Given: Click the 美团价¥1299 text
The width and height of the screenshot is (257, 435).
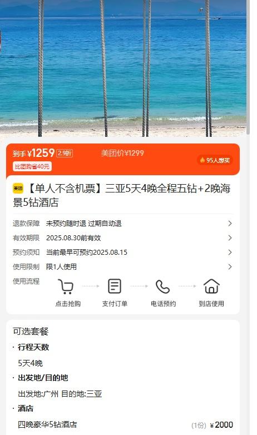Looking at the screenshot, I should pyautogui.click(x=122, y=153).
